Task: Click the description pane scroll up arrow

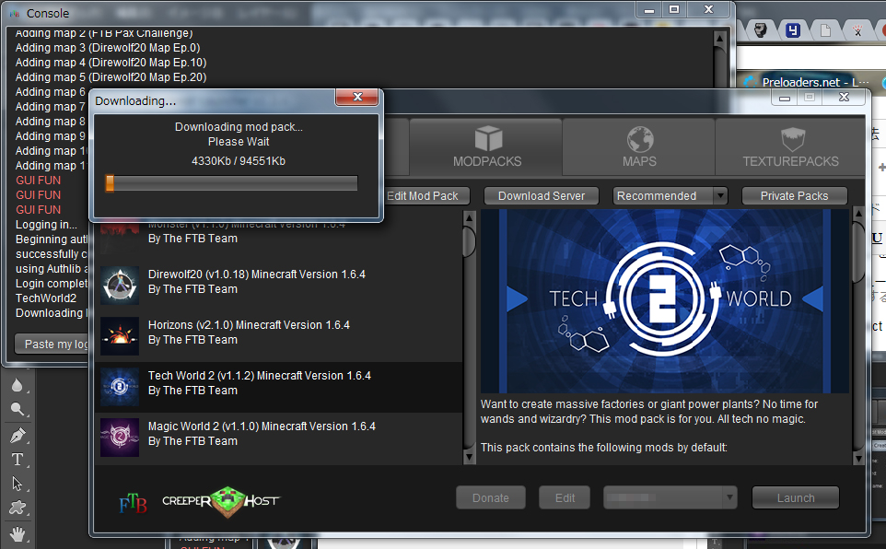Action: (x=857, y=214)
